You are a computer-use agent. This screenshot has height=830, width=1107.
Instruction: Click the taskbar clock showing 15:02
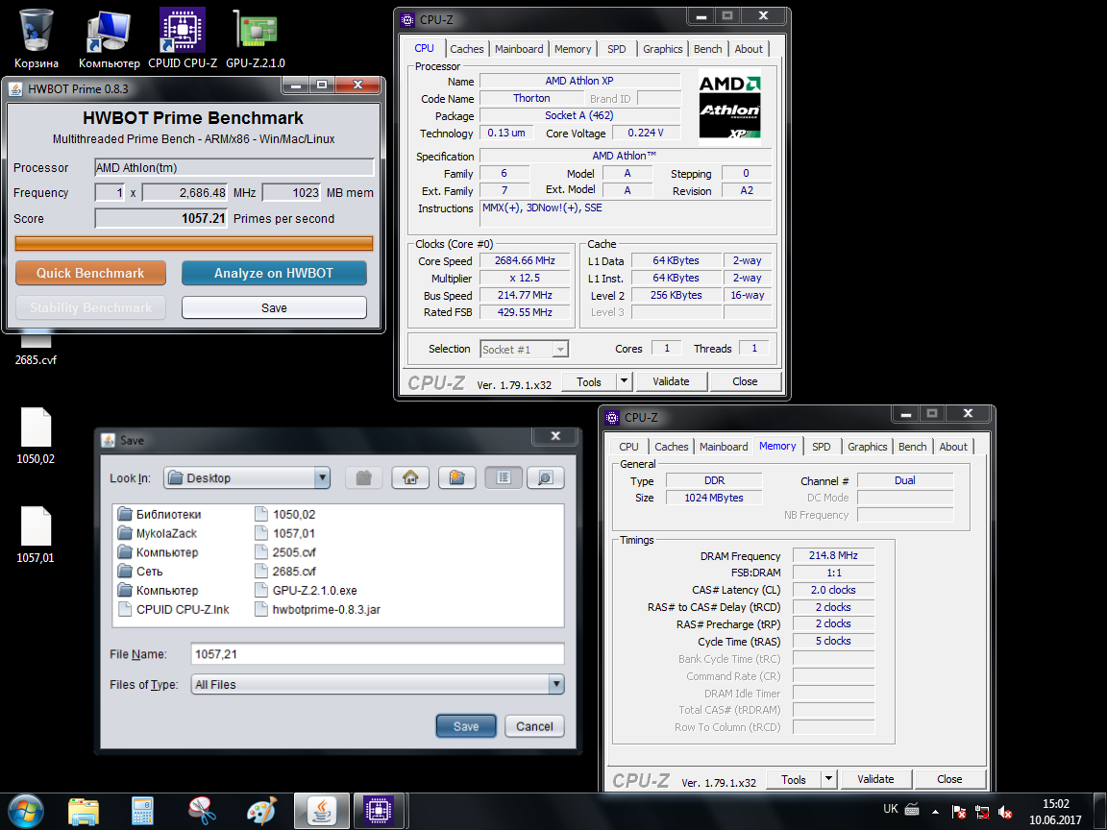coord(1055,812)
